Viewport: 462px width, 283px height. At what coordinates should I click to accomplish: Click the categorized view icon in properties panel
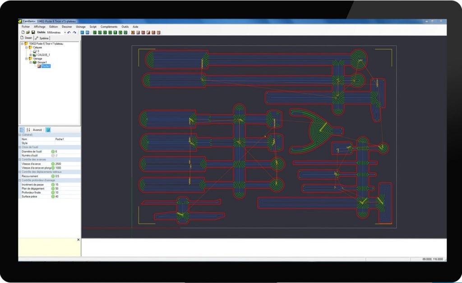[x=22, y=130]
